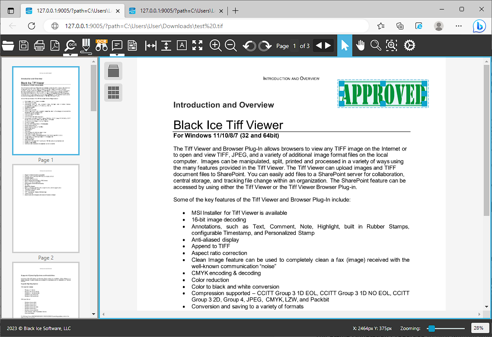Click the document horizontal scroll left arrow
The width and height of the screenshot is (492, 337).
tap(104, 314)
